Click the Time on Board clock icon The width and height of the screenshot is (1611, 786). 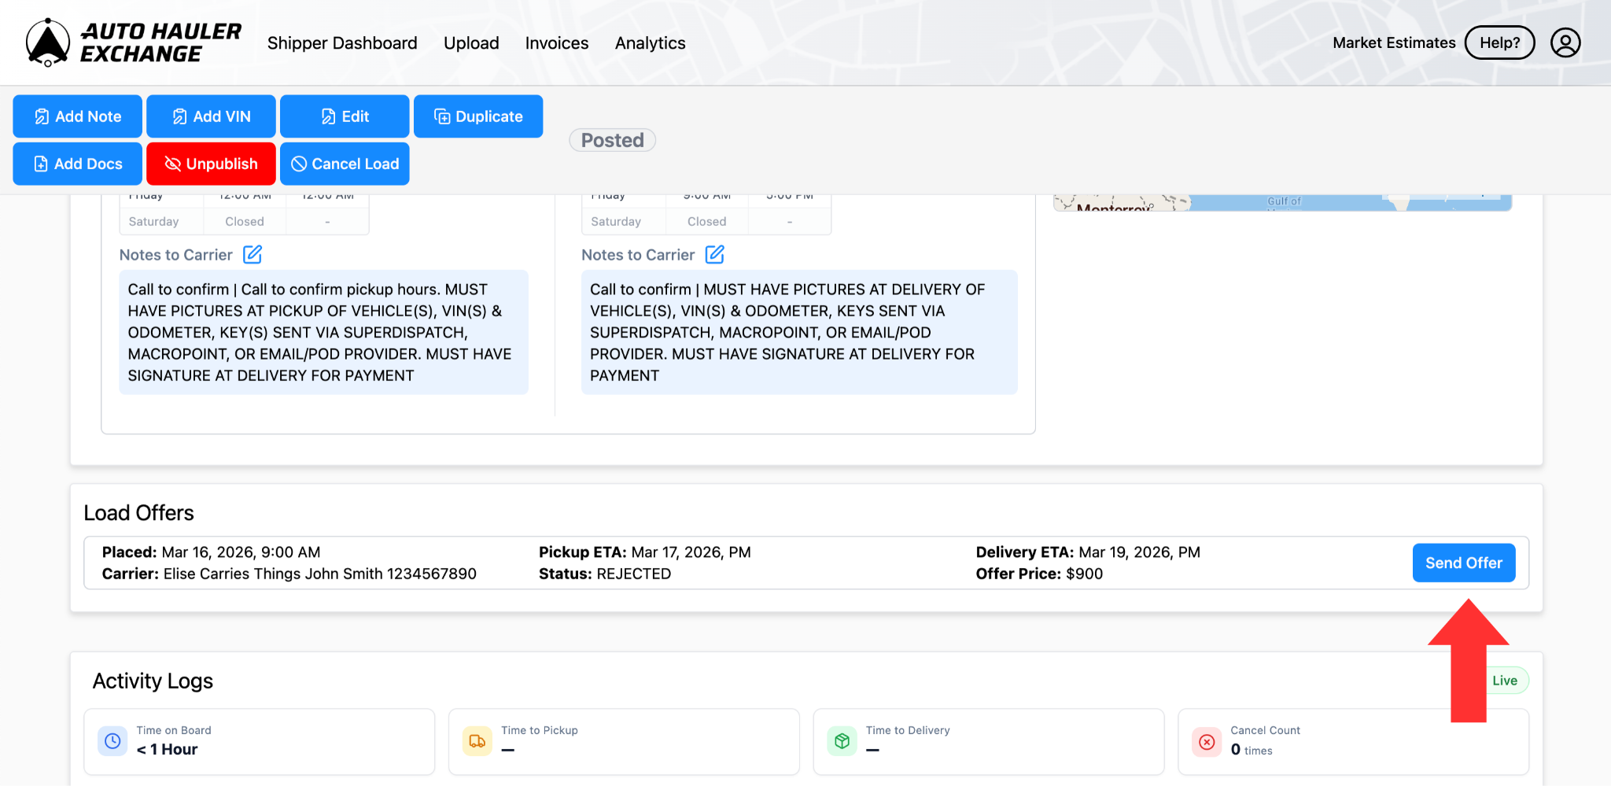coord(112,741)
